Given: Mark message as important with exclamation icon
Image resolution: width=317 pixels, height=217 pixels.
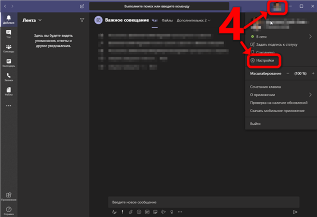Looking at the screenshot, I should [x=122, y=212].
